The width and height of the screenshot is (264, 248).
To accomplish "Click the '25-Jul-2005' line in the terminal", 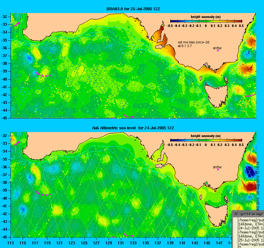I will (x=251, y=240).
